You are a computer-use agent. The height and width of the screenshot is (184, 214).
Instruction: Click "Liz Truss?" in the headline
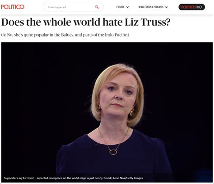(148, 22)
